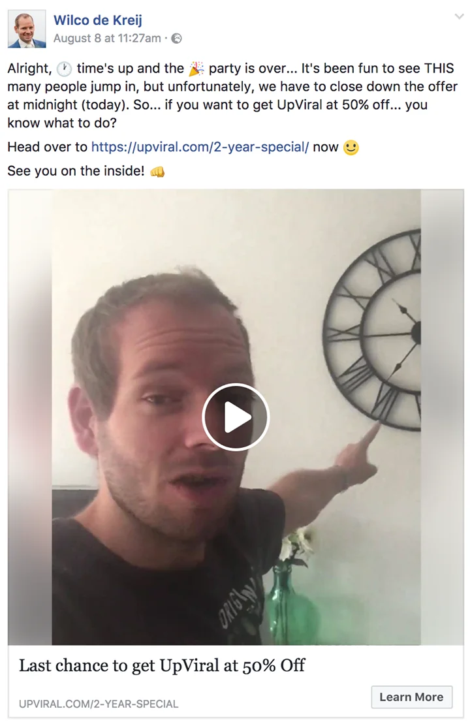Screen dimensions: 470x724
Task: Click the UPVIRAL.COM/2-YEAR-SPECIAL caption
Action: [x=99, y=704]
